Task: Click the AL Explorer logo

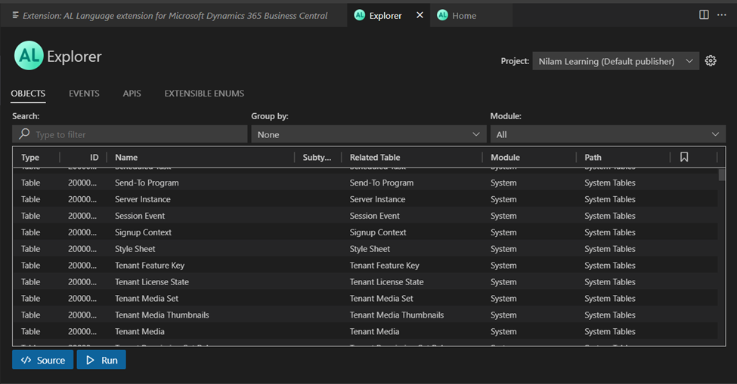Action: 29,56
